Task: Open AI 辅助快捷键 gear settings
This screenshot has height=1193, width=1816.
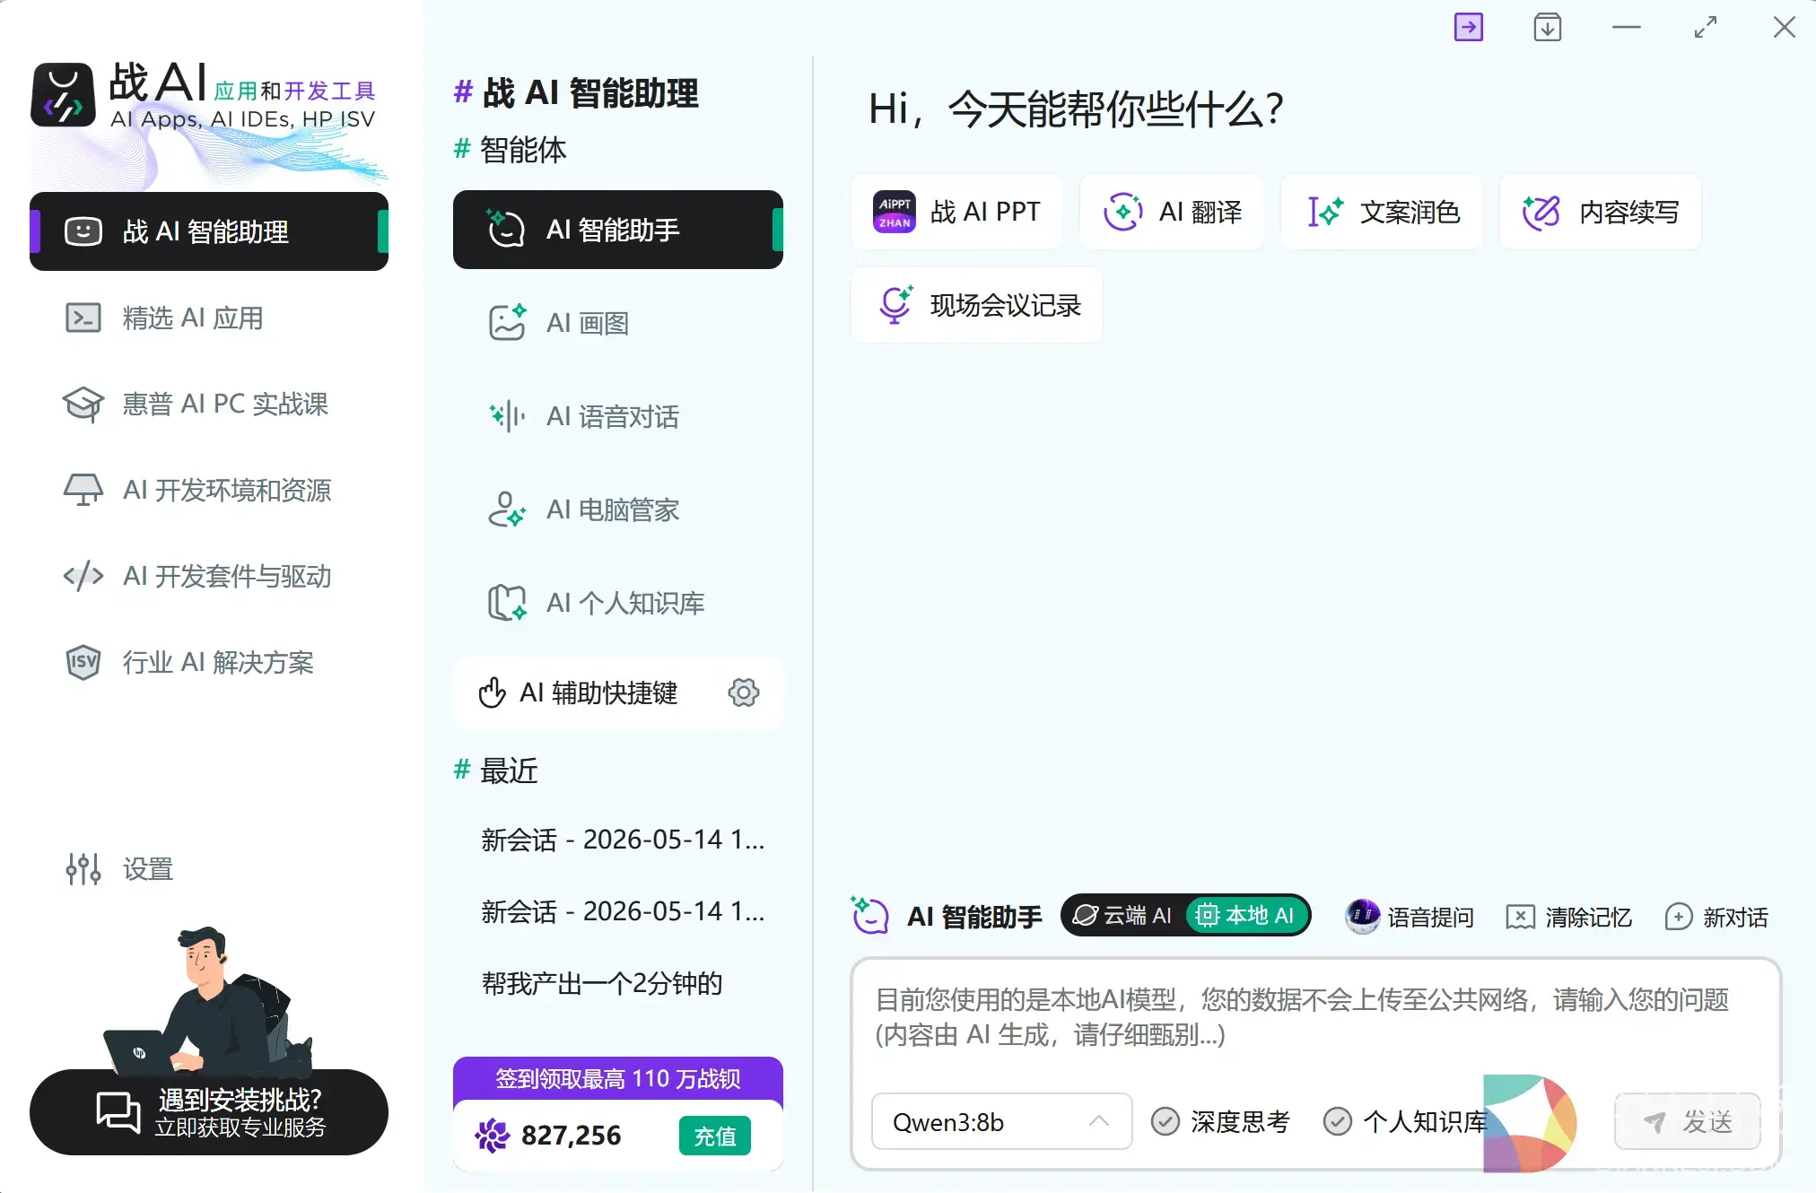Action: pyautogui.click(x=744, y=692)
